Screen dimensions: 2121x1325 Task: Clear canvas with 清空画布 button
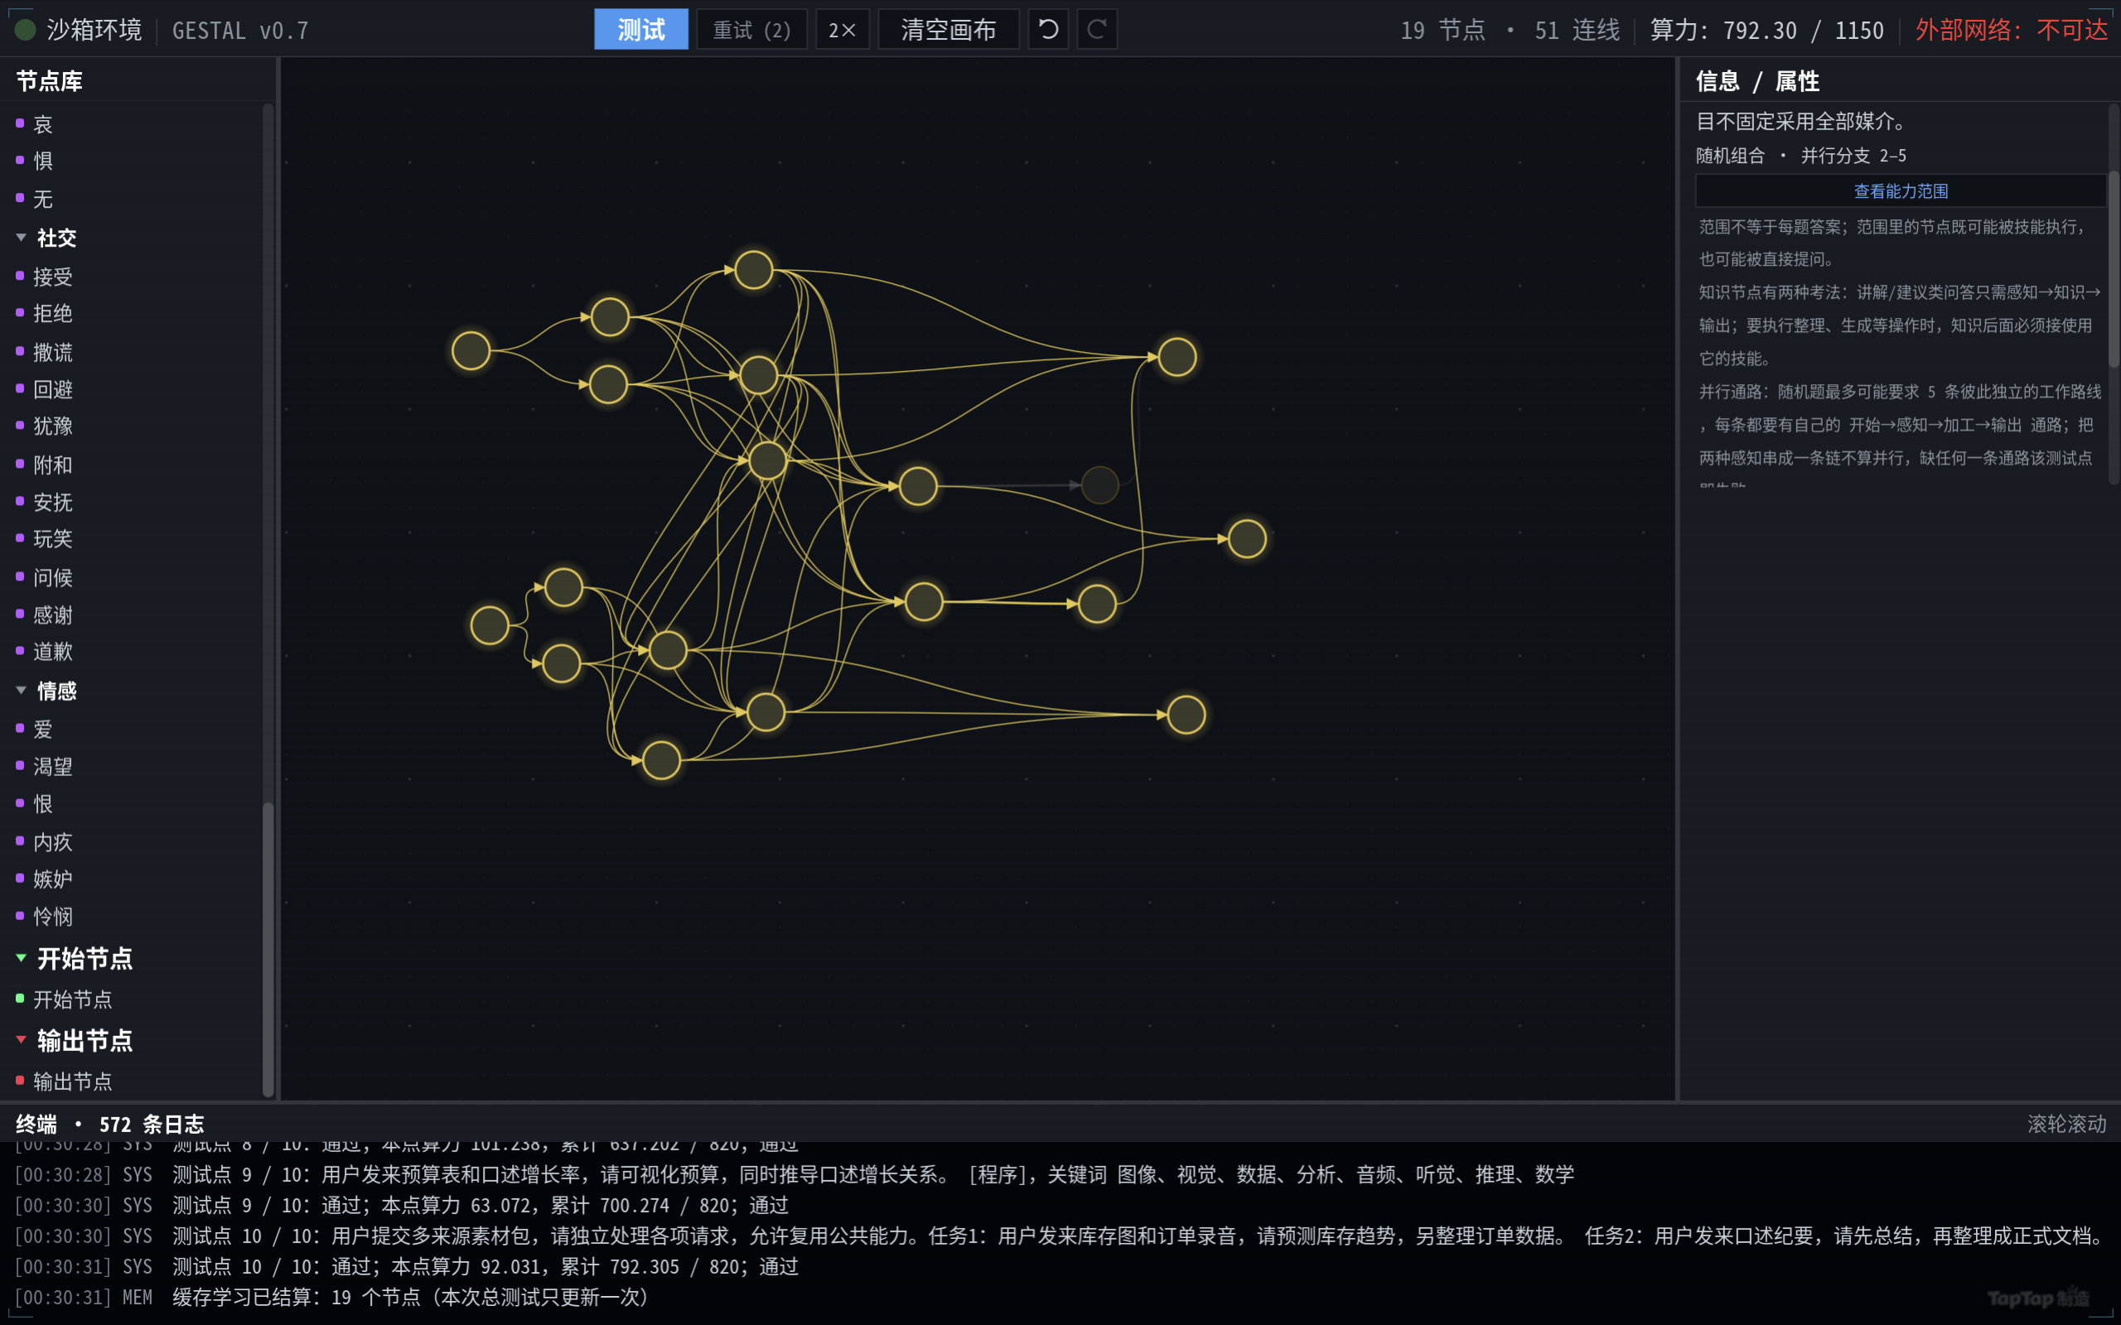[949, 30]
